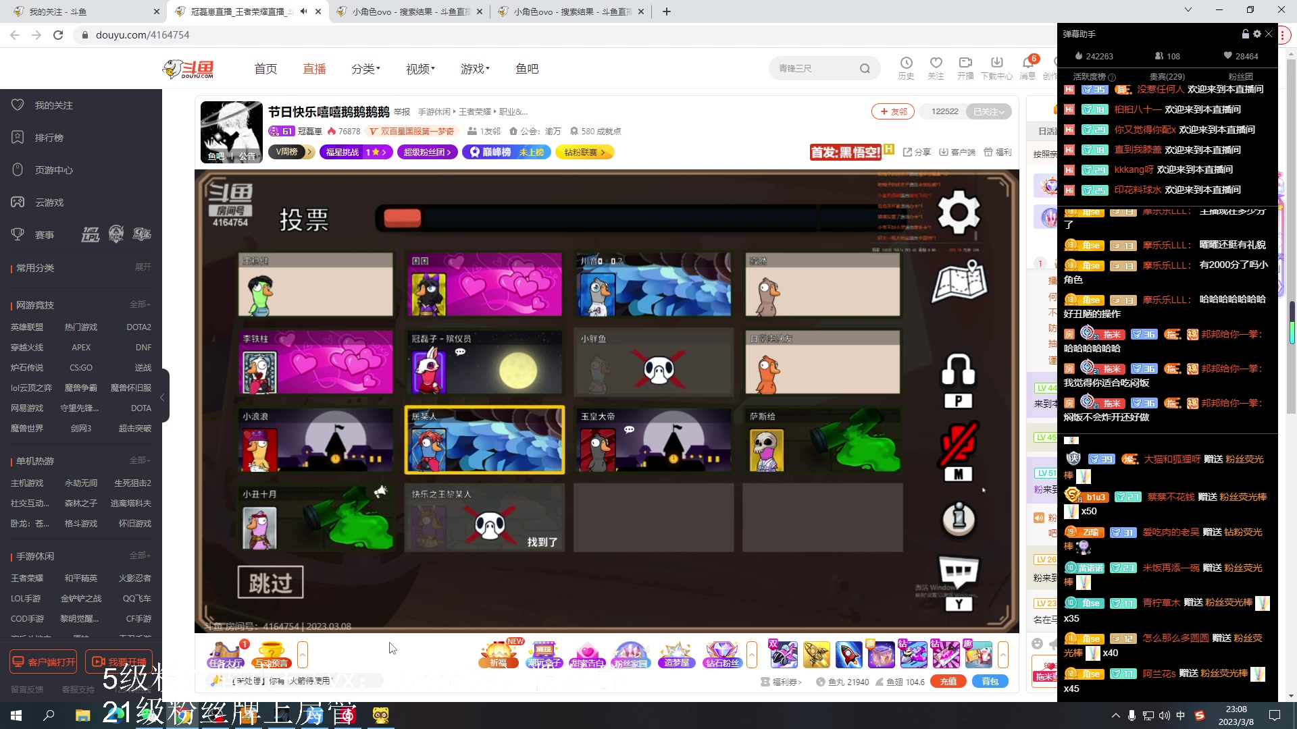Open the info button in the game
The width and height of the screenshot is (1297, 729).
pos(959,518)
